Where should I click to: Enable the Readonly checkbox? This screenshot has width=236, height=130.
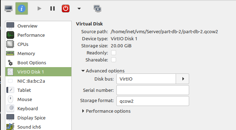tap(114, 53)
